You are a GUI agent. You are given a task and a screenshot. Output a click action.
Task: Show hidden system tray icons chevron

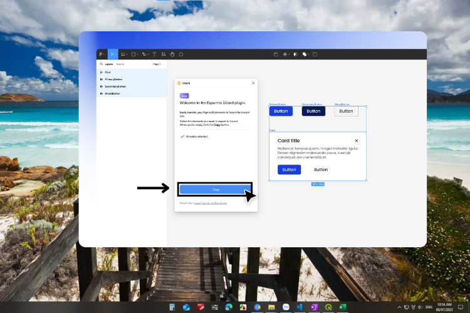pyautogui.click(x=399, y=307)
